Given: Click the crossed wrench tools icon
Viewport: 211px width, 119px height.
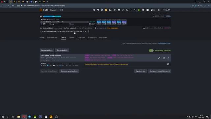Looking at the screenshot, I should [143, 10].
